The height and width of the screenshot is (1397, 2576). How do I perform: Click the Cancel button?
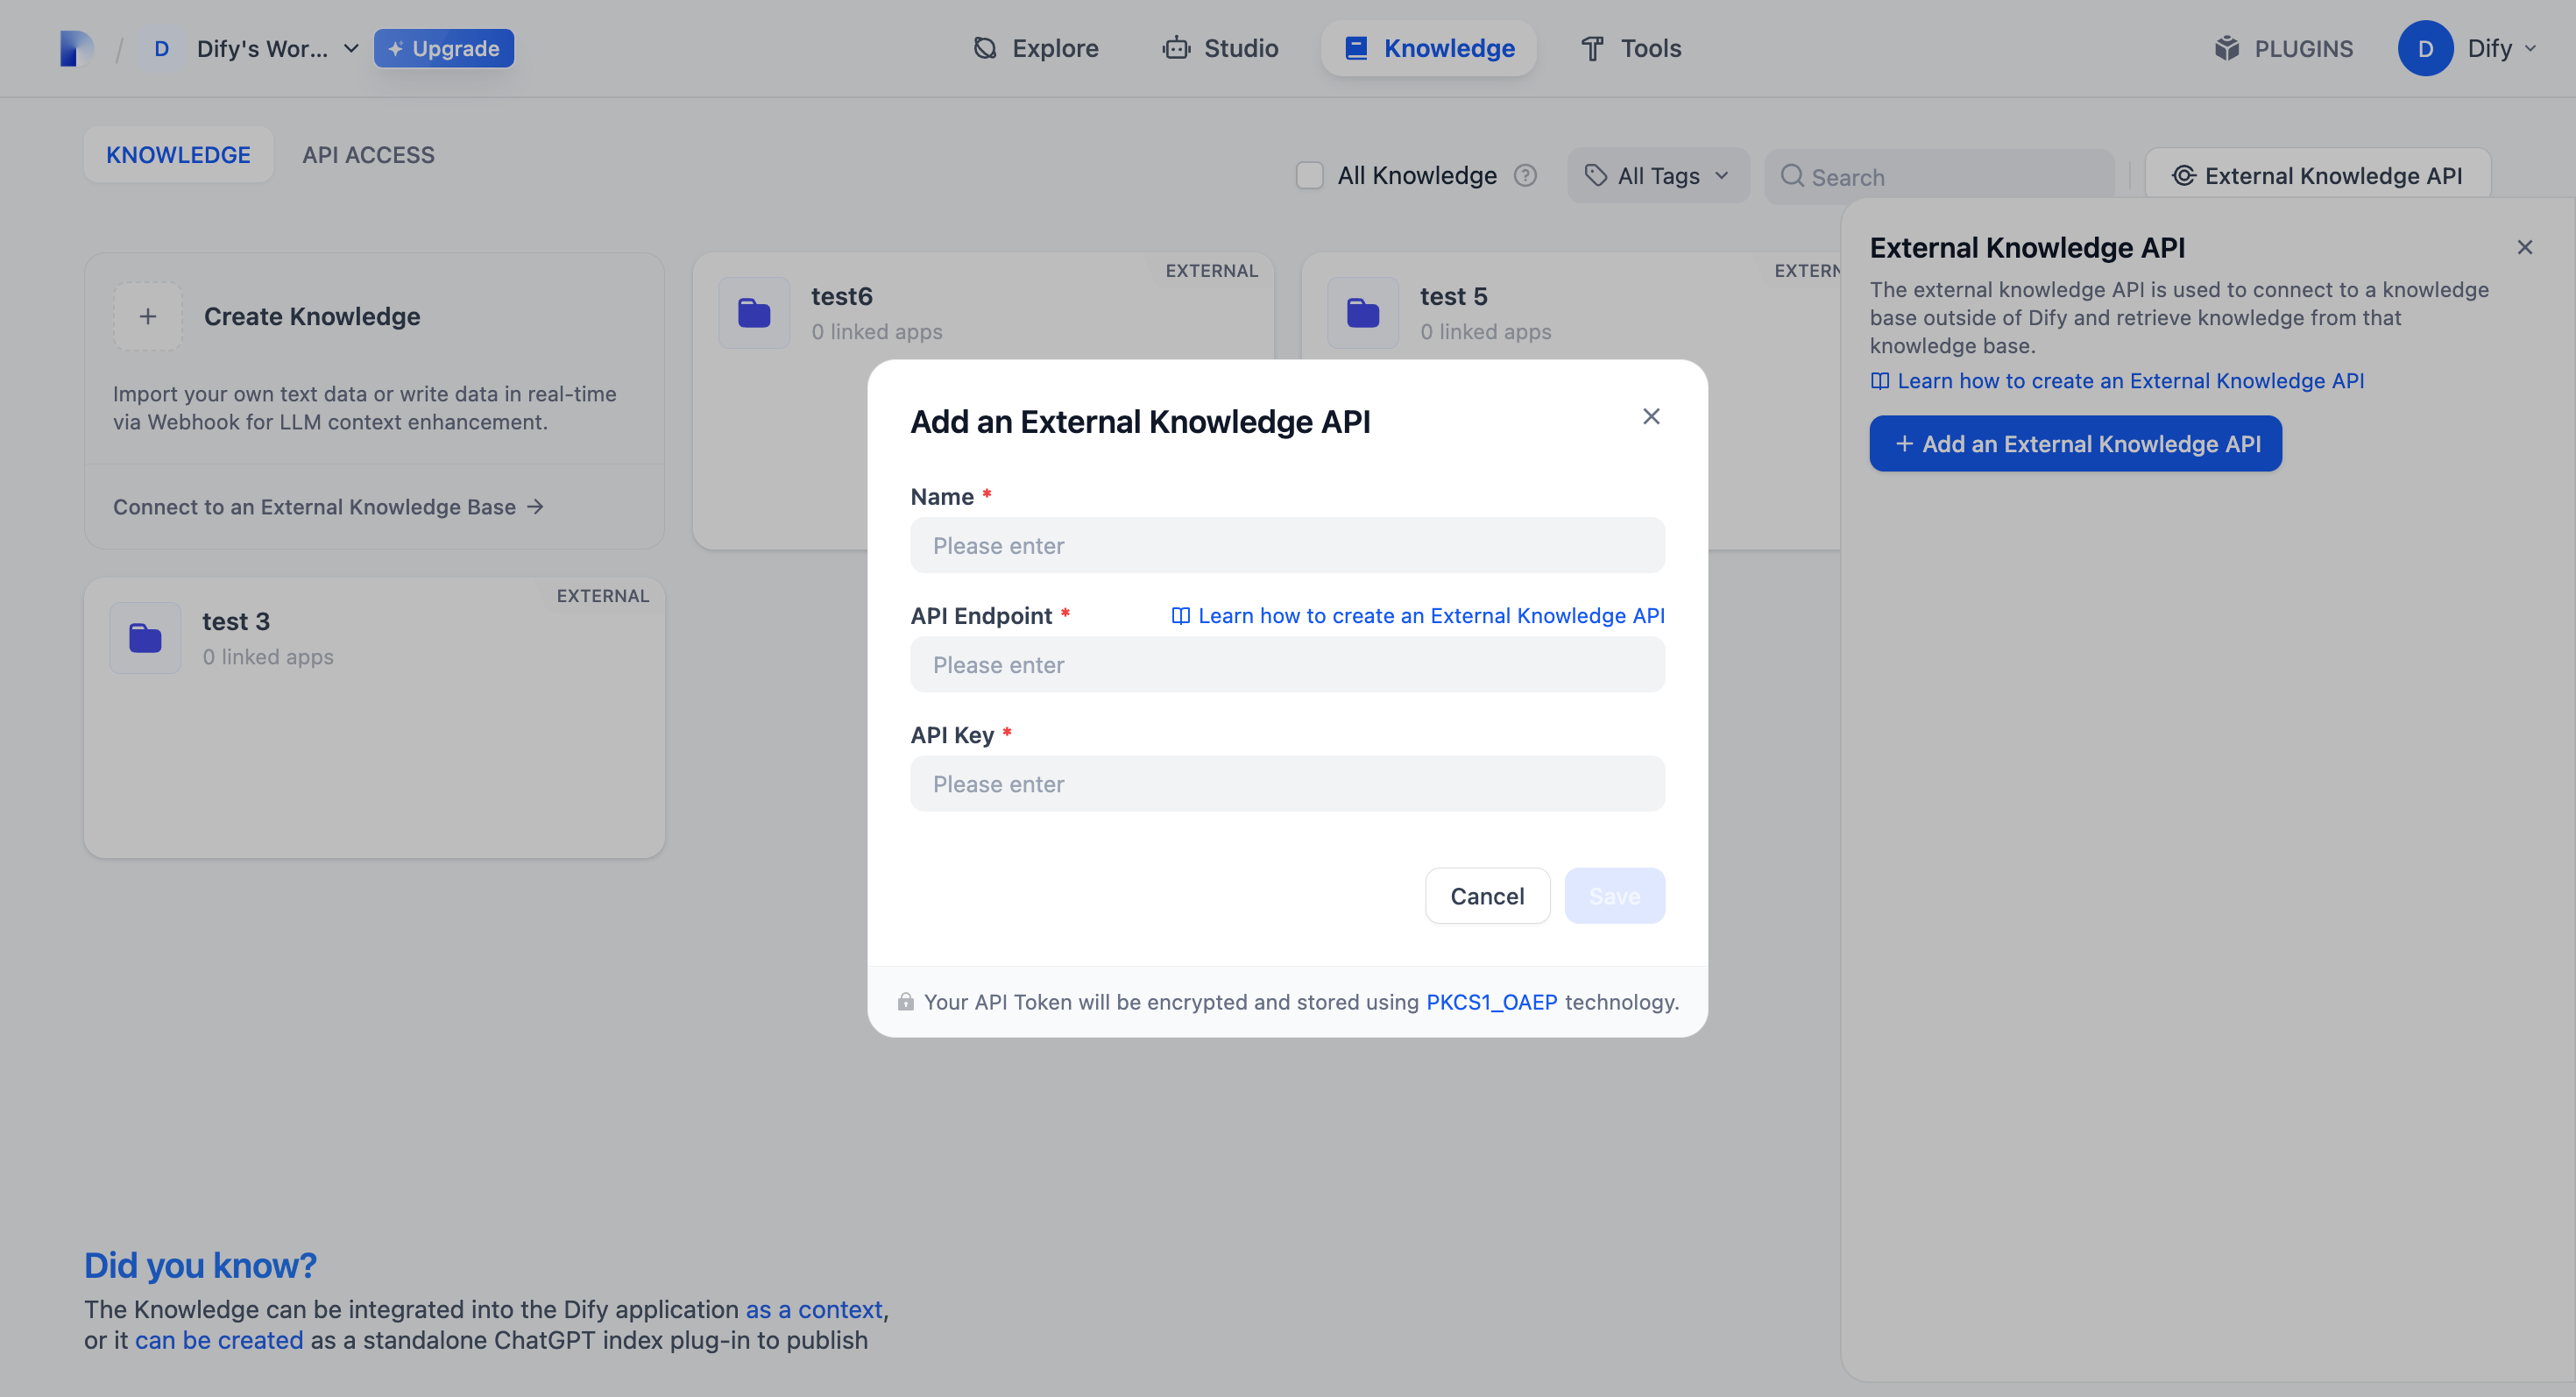1487,896
